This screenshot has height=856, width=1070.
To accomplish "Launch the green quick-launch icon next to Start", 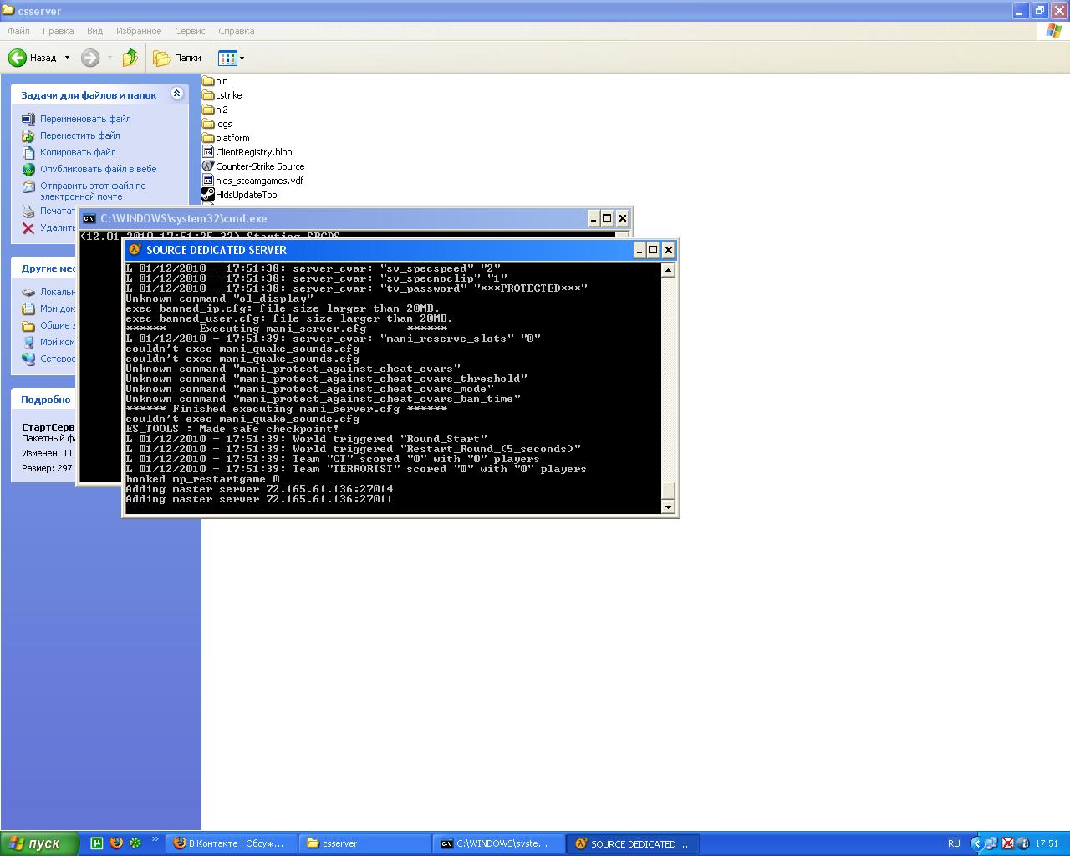I will pyautogui.click(x=97, y=843).
